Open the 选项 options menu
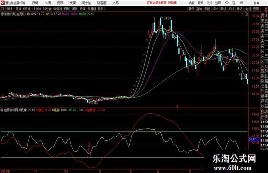 (218, 3)
